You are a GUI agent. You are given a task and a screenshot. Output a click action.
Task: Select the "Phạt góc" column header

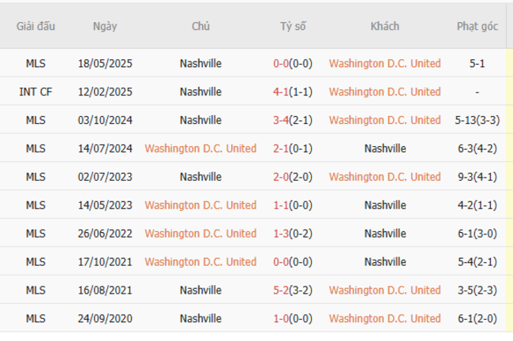(477, 26)
